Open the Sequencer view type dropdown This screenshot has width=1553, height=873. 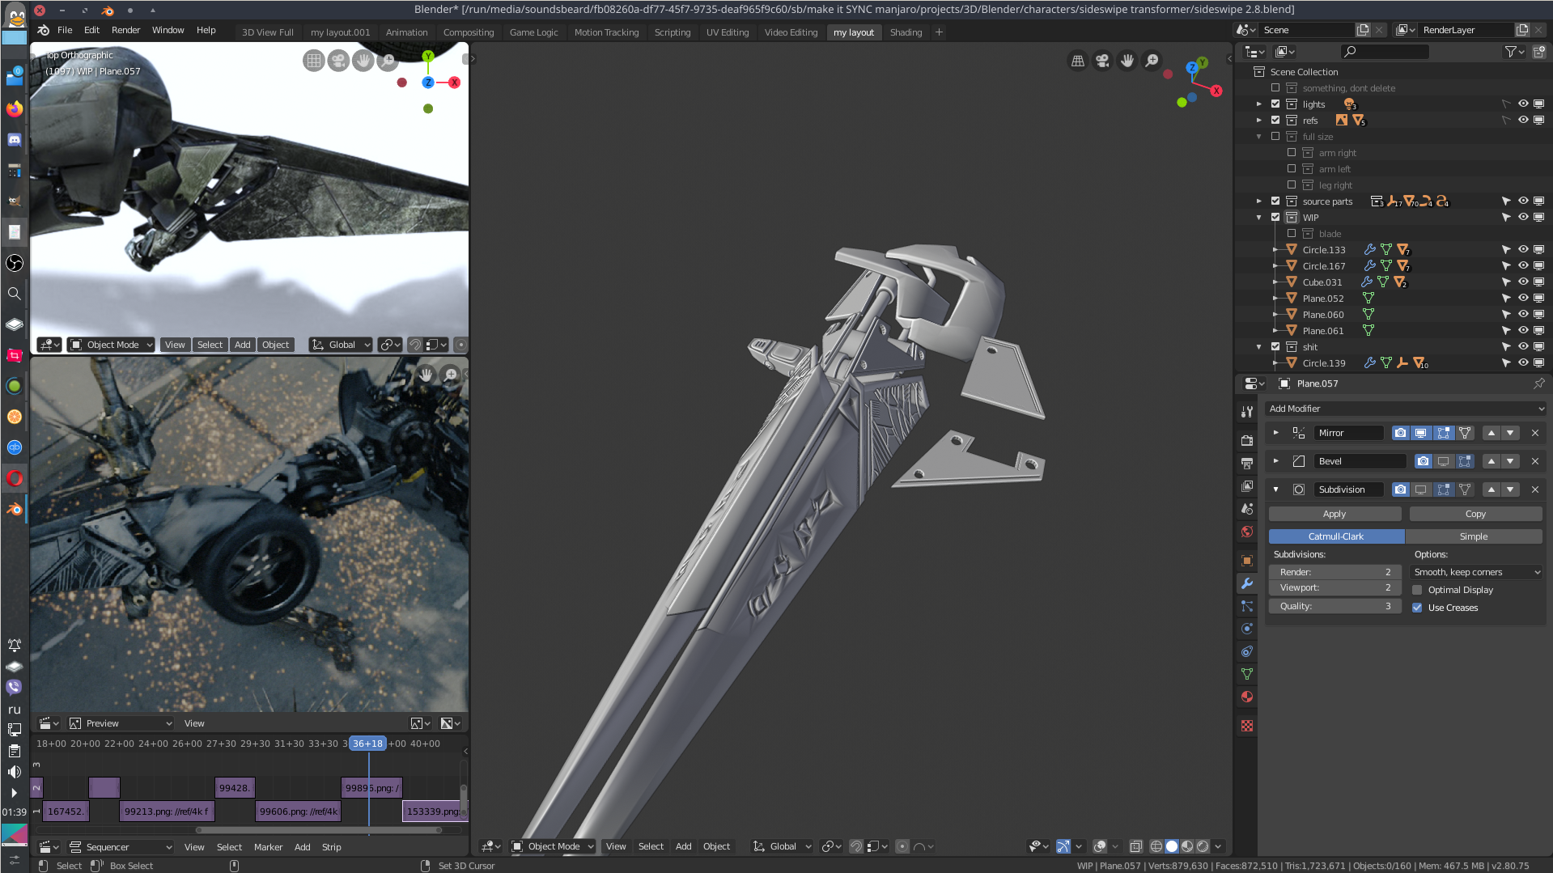120,847
